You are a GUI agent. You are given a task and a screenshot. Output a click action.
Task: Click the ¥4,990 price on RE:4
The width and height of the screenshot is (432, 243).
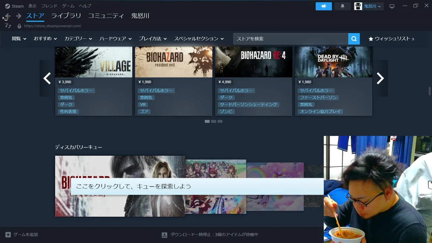click(225, 82)
